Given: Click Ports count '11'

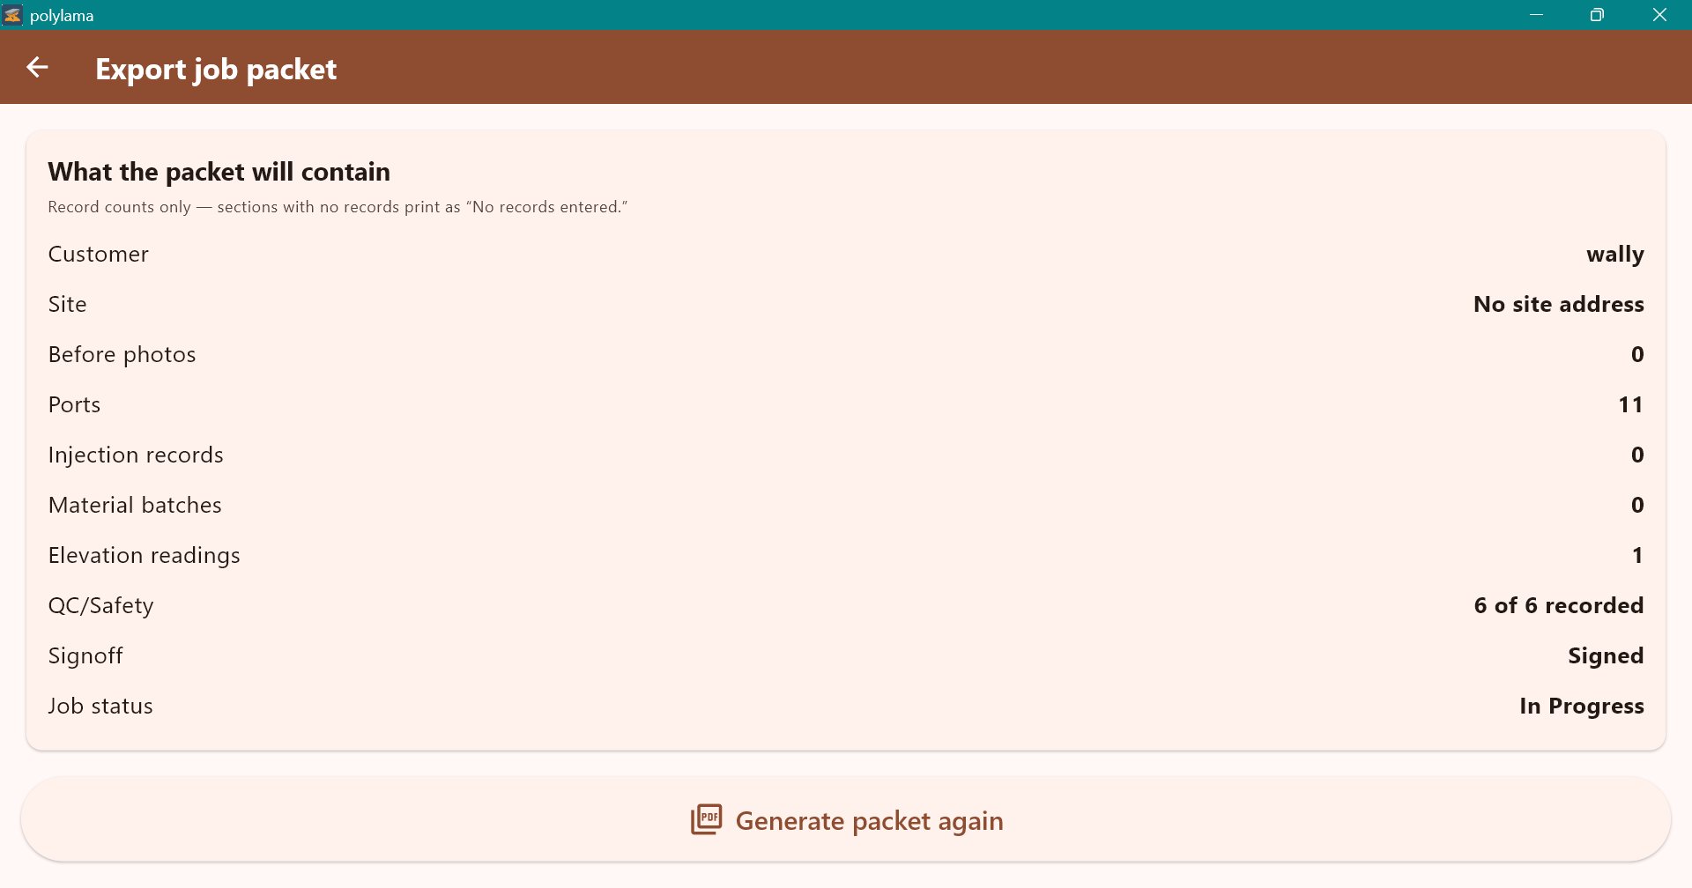Looking at the screenshot, I should click(x=1630, y=404).
